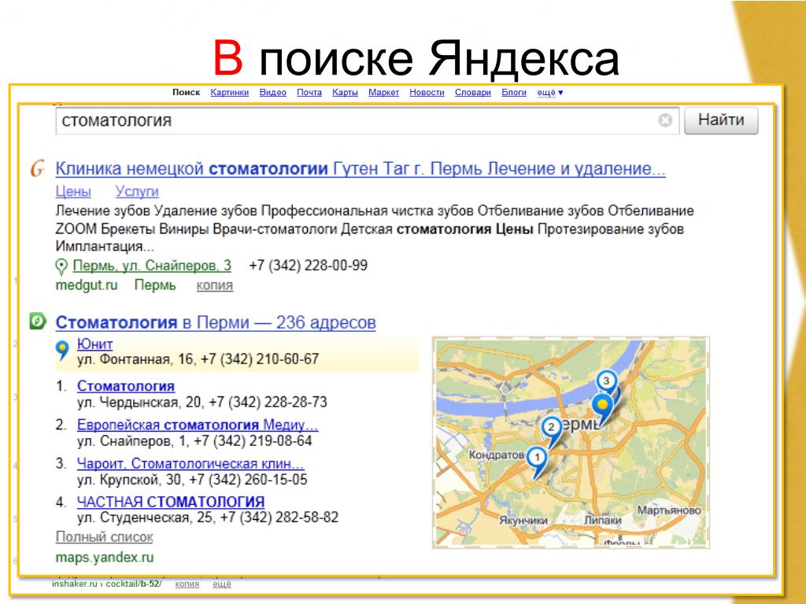Screen dimensions: 806x604
Task: Open Блоги from the top navigation
Action: 514,93
